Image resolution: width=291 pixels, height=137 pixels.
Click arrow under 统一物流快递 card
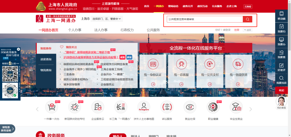coord(238,84)
